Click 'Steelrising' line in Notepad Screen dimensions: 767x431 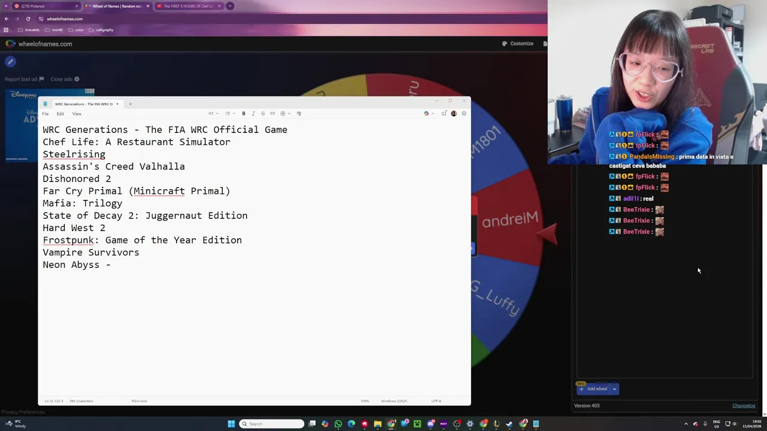click(74, 154)
